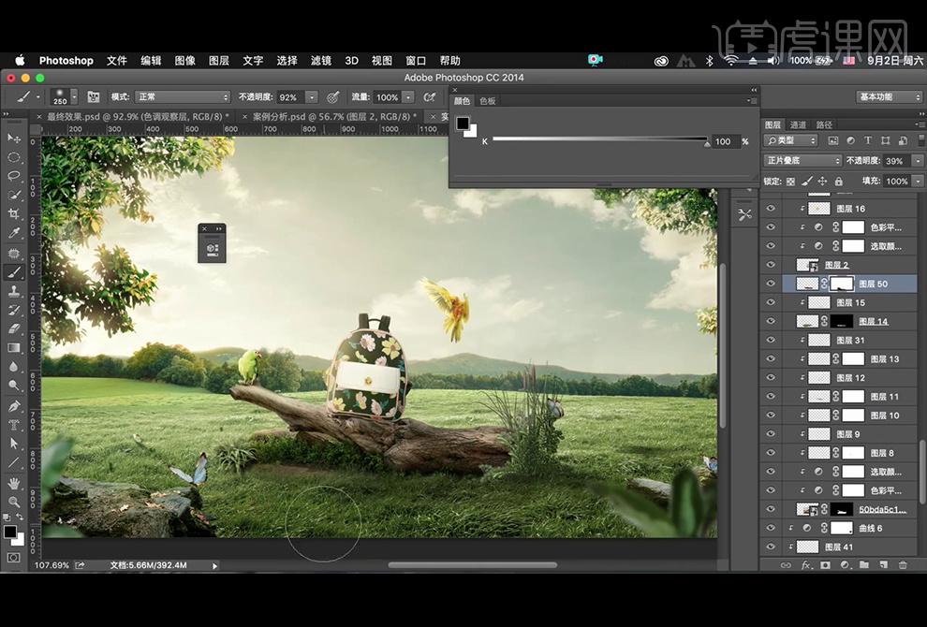Toggle Quick Mask mode
Image resolution: width=927 pixels, height=627 pixels.
(x=14, y=557)
